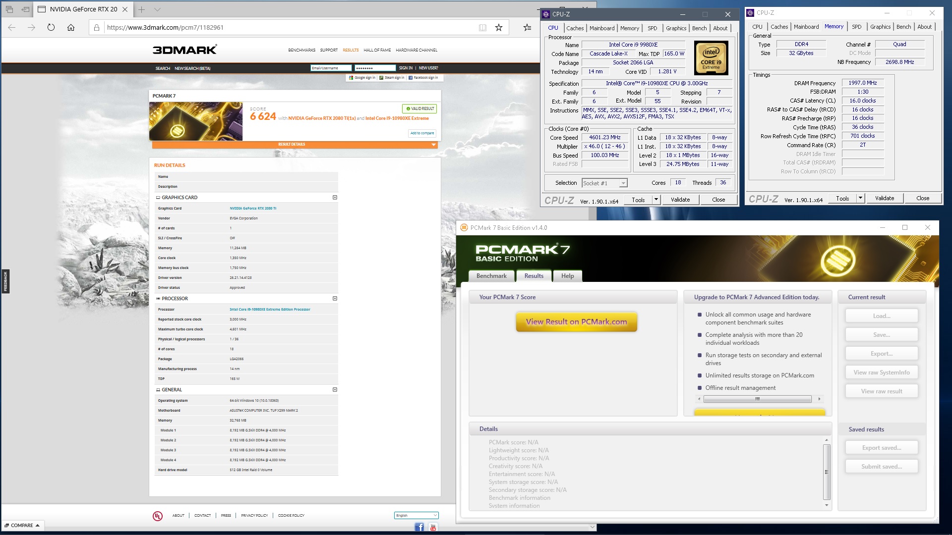Open the Help tab in PCMark 7
The height and width of the screenshot is (535, 952).
567,276
